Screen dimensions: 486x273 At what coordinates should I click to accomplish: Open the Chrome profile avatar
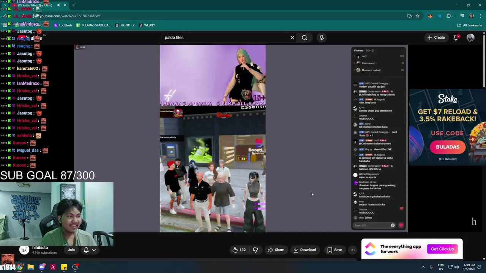point(471,16)
